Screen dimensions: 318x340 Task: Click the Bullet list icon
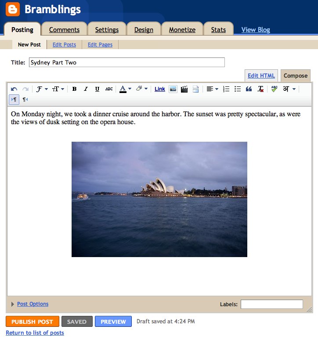(238, 89)
